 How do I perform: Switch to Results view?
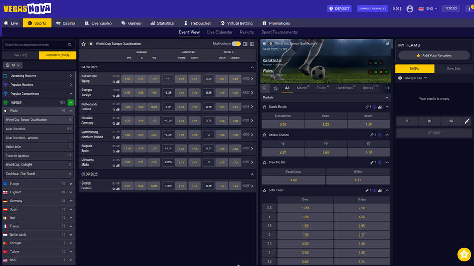(246, 32)
